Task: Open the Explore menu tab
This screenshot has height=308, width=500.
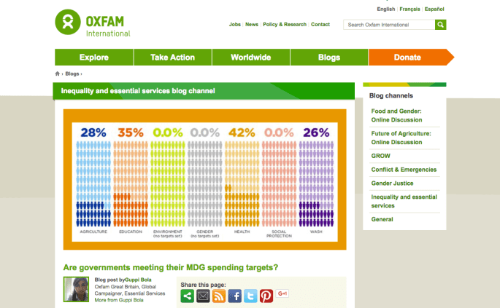Action: [94, 58]
